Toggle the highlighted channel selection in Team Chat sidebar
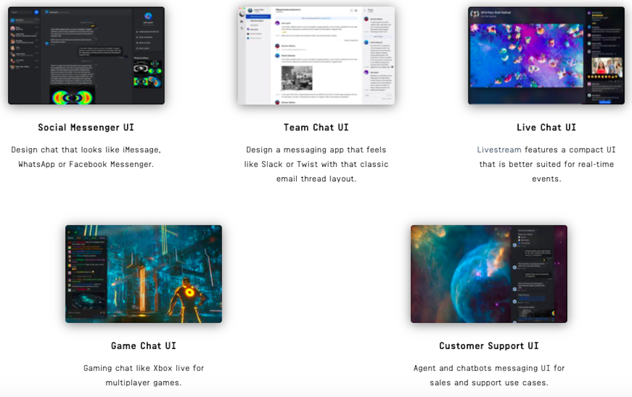The height and width of the screenshot is (397, 632). tap(258, 17)
